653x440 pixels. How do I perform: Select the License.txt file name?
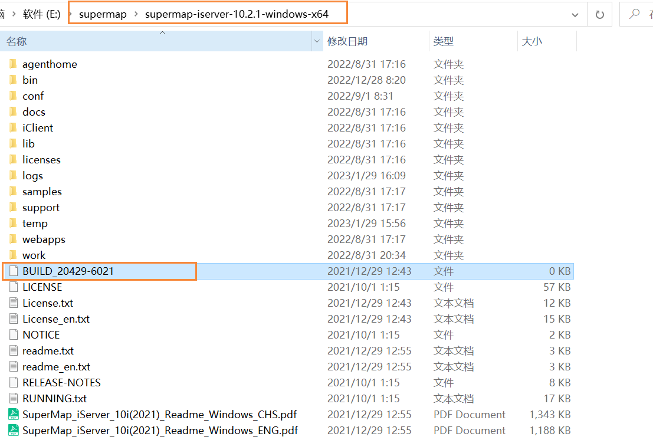(x=47, y=303)
